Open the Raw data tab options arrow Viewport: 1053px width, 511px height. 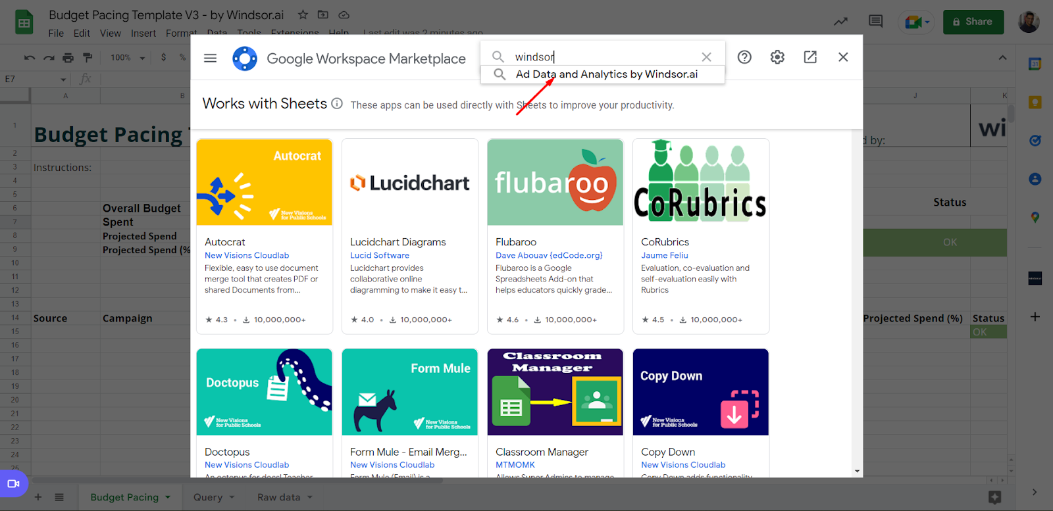pyautogui.click(x=310, y=497)
